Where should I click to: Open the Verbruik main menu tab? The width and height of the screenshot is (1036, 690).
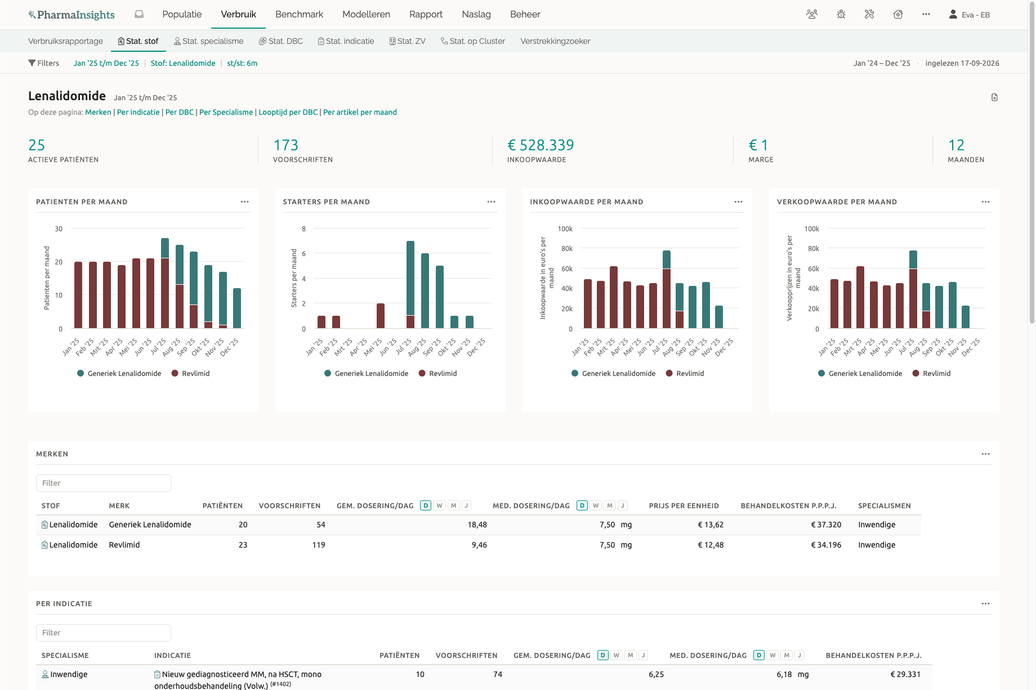tap(239, 15)
